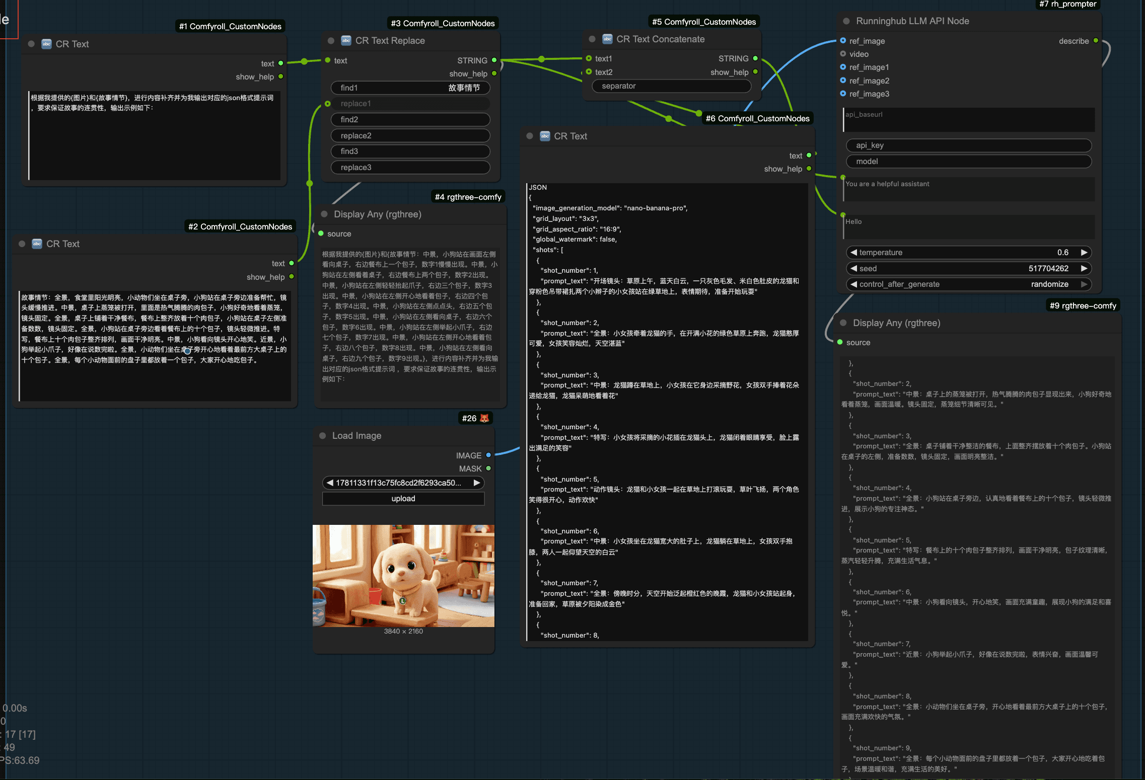The width and height of the screenshot is (1145, 780).
Task: Collapse the CR Text Replace node
Action: 331,41
